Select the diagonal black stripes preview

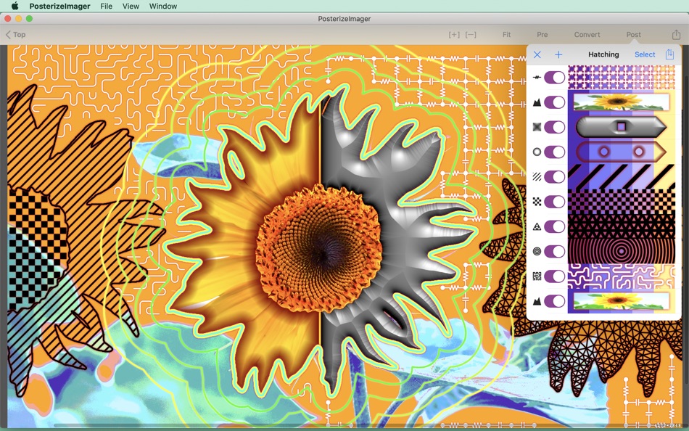622,177
